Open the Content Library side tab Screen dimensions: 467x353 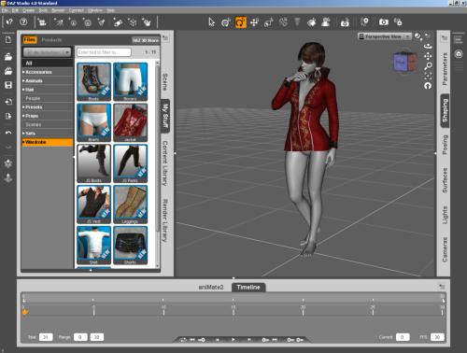(x=165, y=163)
